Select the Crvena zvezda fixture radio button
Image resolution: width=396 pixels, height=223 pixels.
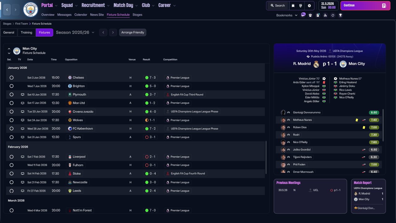(11, 111)
